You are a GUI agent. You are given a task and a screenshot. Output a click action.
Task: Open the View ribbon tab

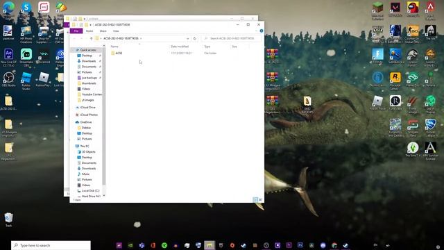[116, 31]
